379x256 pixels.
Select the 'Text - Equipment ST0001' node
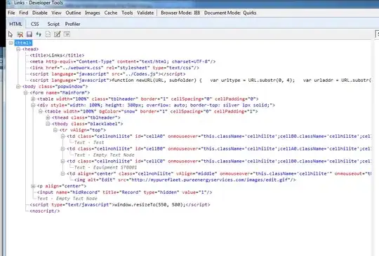click(x=105, y=167)
